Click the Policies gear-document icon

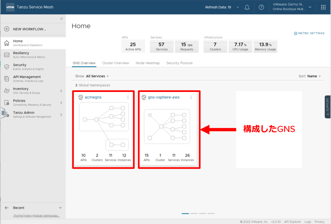coord(7,103)
